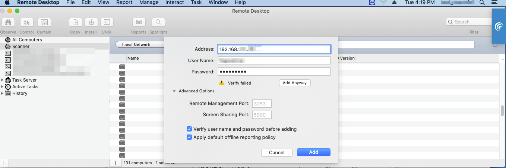The image size is (506, 168).
Task: Click the Observe toolbar icon
Action: [x=8, y=22]
